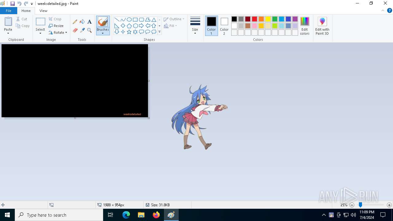
Task: Choose the Rounded rectangle shape
Action: pyautogui.click(x=142, y=20)
